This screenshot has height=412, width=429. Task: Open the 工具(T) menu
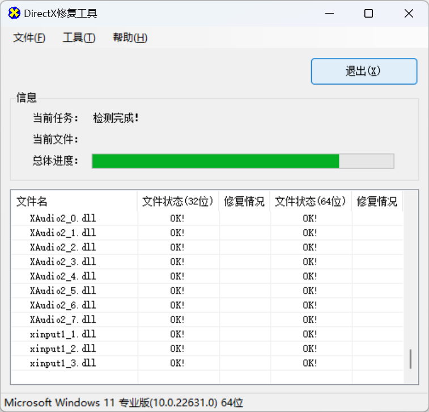point(79,38)
